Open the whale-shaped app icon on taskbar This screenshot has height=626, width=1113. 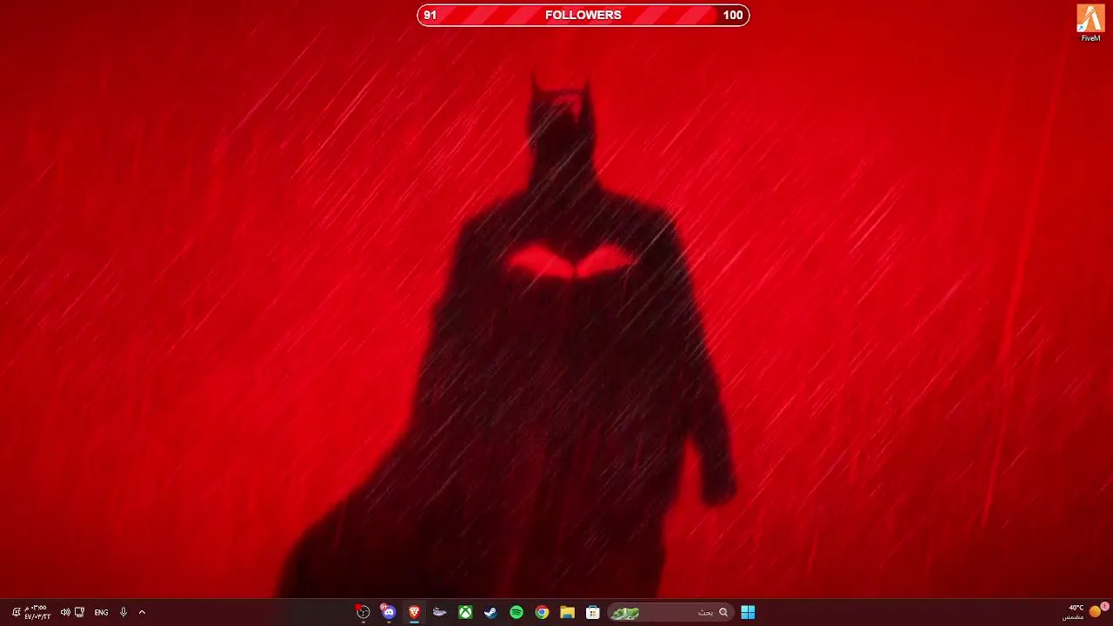[x=440, y=612]
